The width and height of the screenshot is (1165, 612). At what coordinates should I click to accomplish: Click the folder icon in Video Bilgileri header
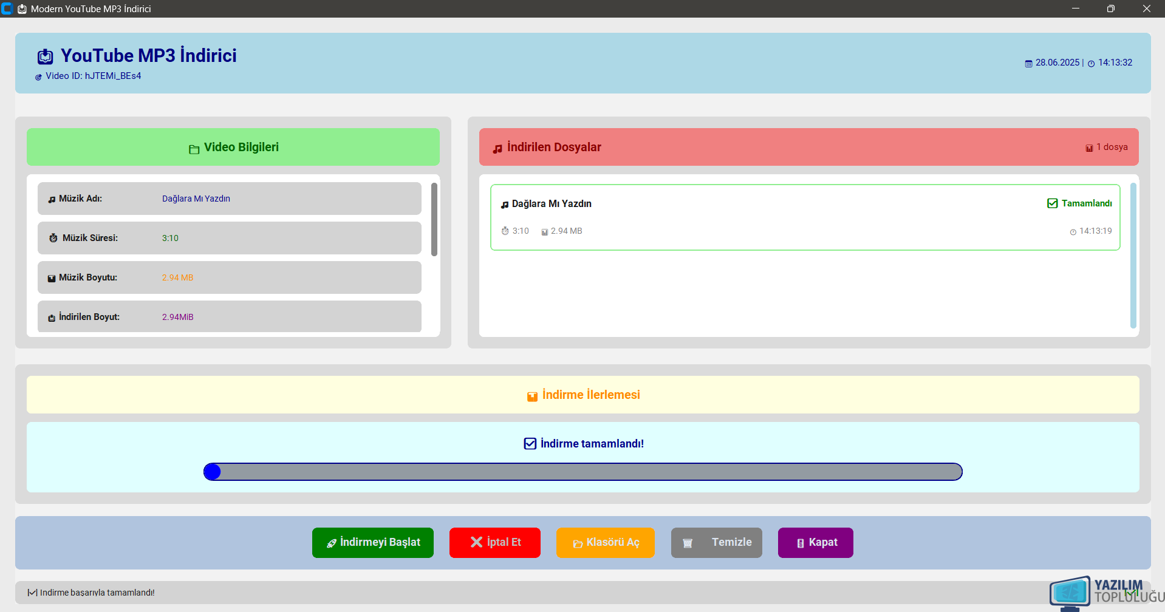194,149
